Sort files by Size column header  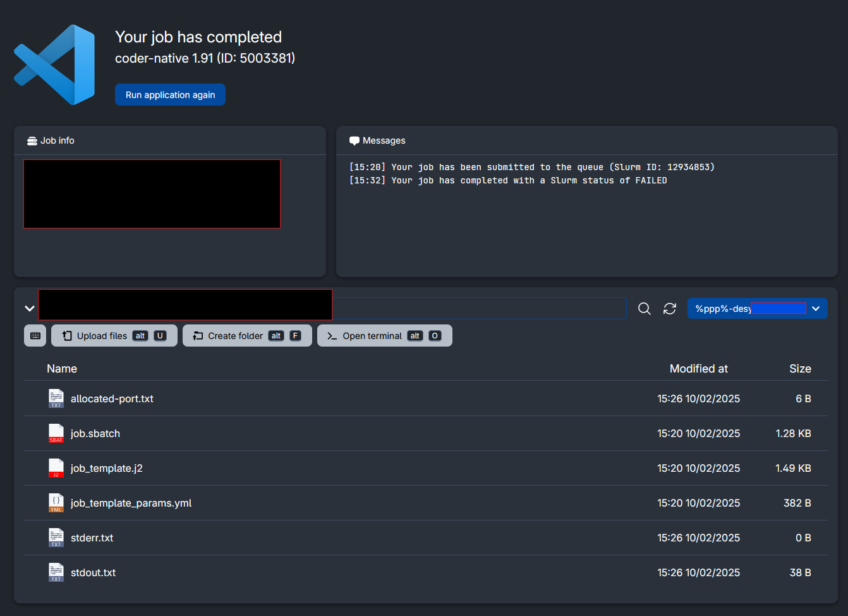point(799,369)
